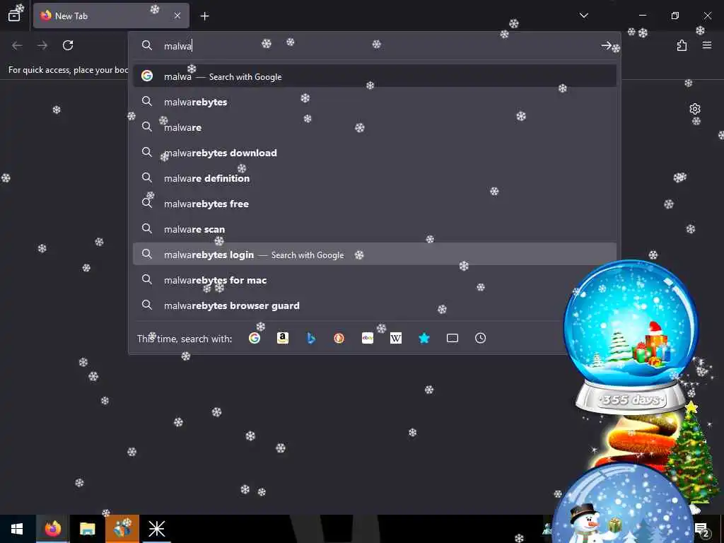Go back with the back arrow

coord(17,45)
